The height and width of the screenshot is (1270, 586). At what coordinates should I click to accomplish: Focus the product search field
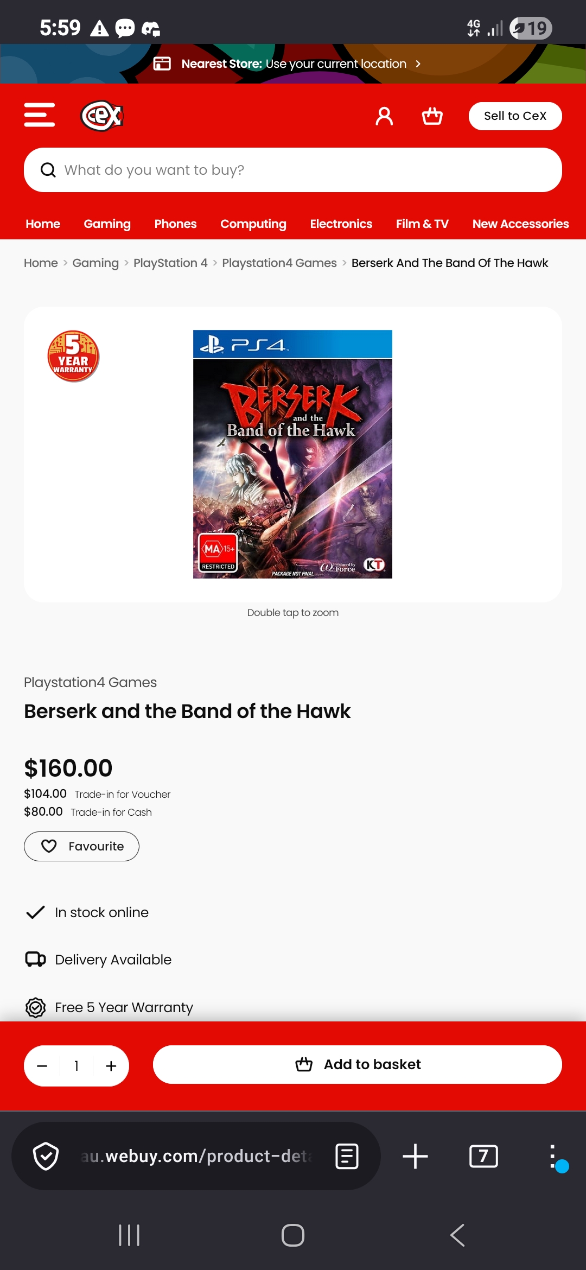[293, 170]
